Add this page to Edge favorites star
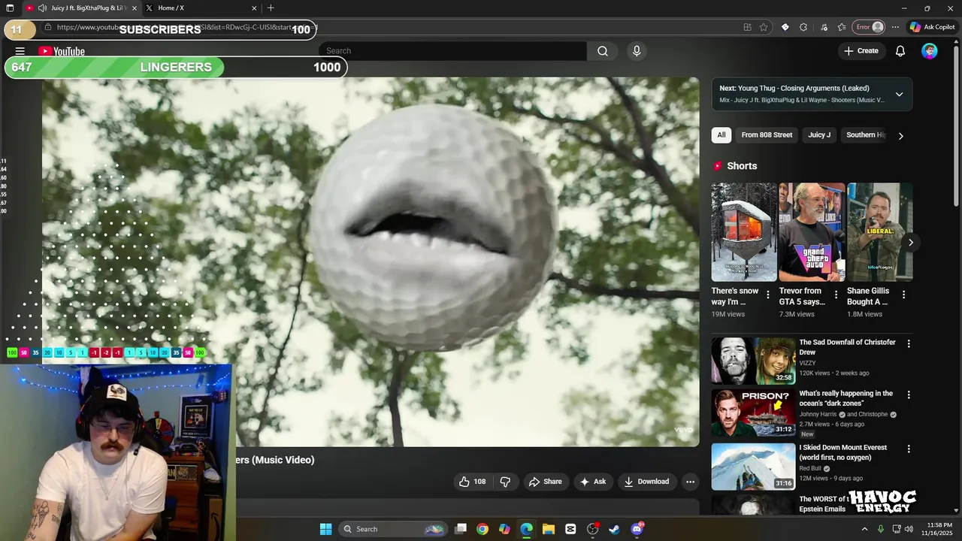Image resolution: width=962 pixels, height=541 pixels. click(764, 27)
